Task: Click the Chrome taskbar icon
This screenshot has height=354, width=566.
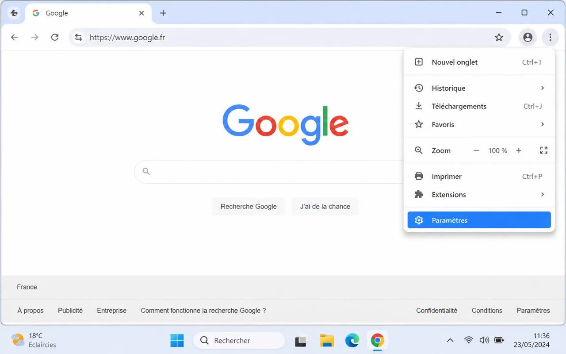Action: [x=377, y=341]
